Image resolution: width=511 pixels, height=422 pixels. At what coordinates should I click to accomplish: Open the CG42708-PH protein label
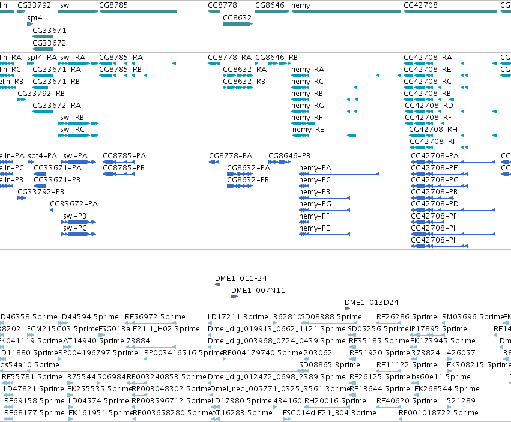[435, 228]
